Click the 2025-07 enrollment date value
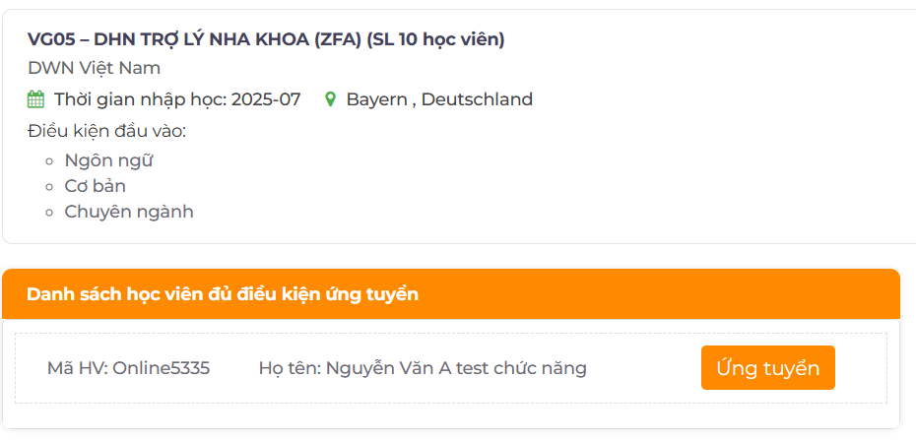Screen dimensions: 916x440 (x=266, y=99)
